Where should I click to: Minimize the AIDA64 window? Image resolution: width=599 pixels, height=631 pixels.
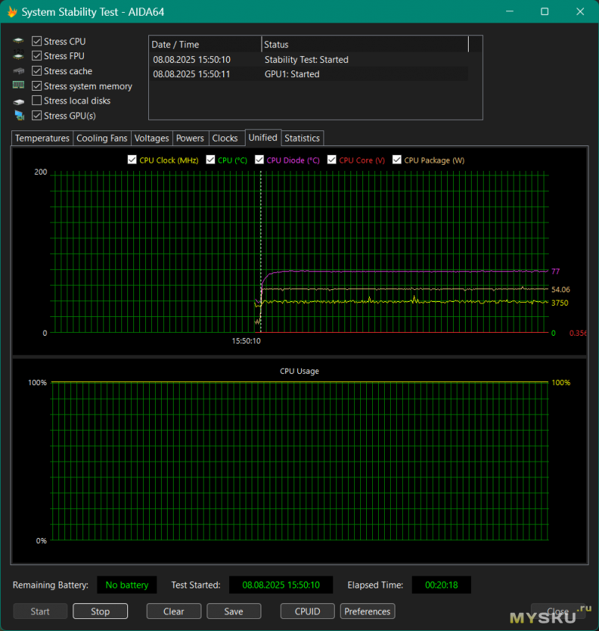pos(510,11)
